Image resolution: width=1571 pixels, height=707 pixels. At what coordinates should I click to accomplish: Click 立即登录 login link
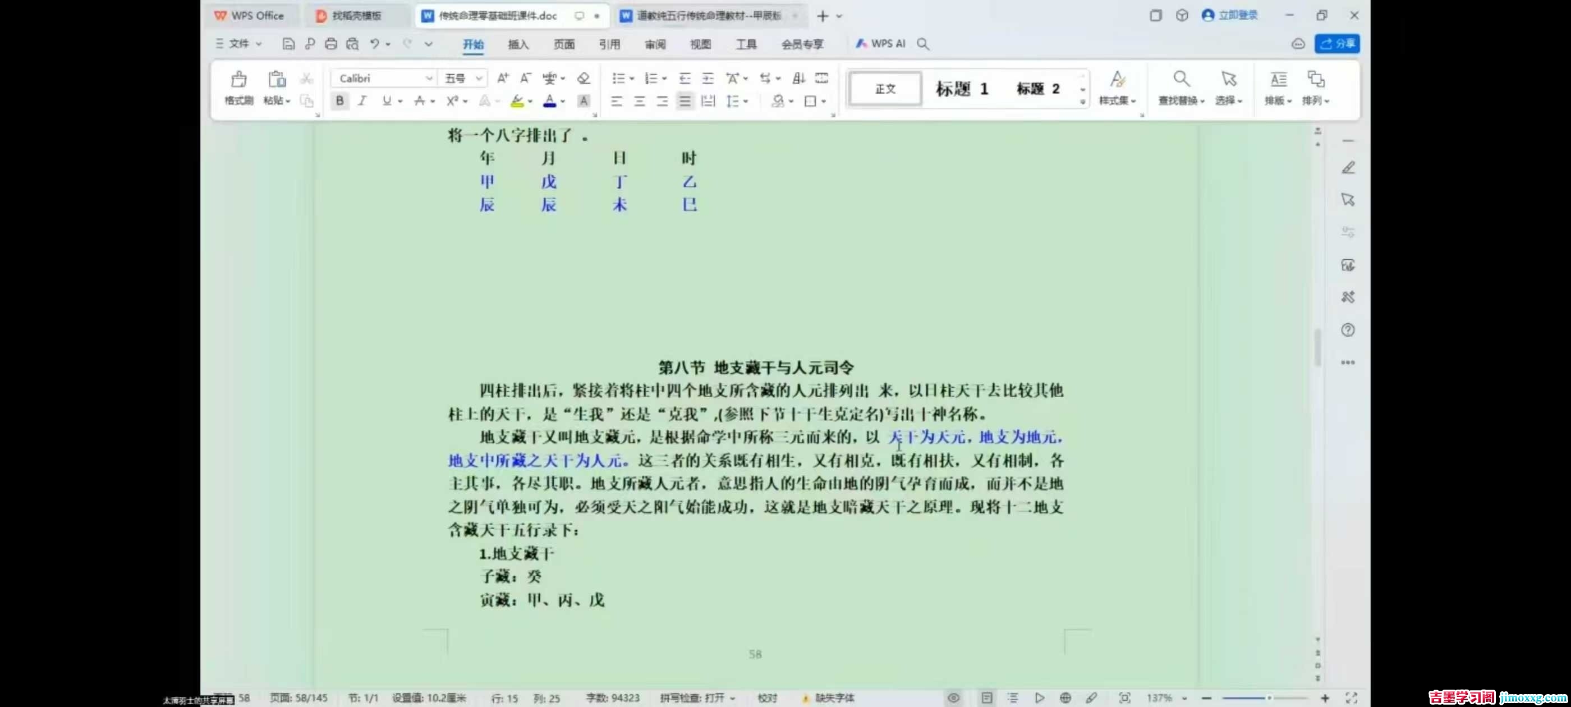[1237, 15]
